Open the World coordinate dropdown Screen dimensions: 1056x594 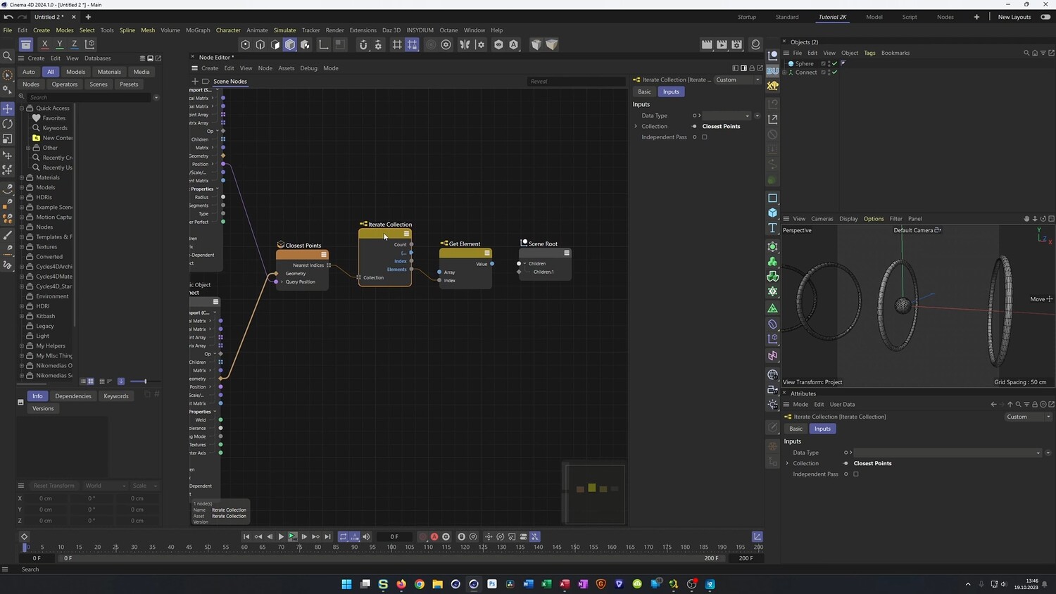coord(106,486)
